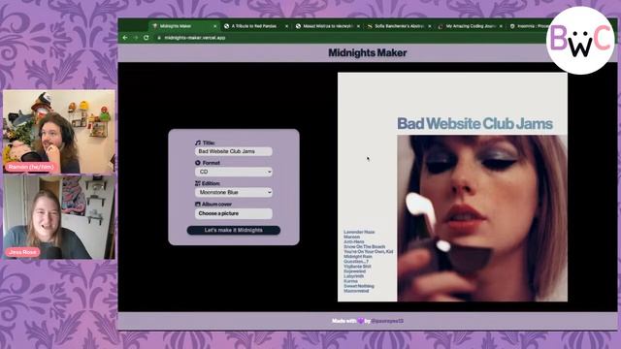The width and height of the screenshot is (621, 349).
Task: Click the Ramon (he/him) name label
Action: (x=31, y=167)
